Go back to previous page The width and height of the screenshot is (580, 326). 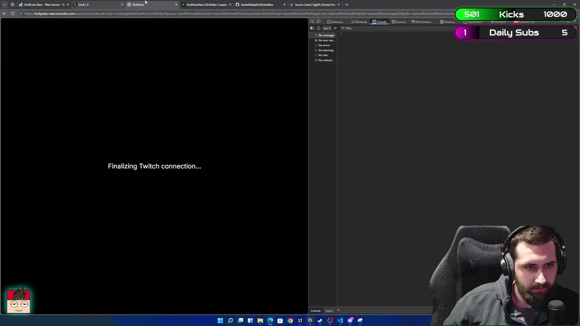tap(5, 14)
